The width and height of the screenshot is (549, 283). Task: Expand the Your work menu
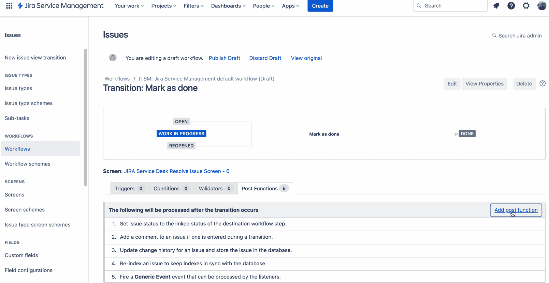pos(129,6)
